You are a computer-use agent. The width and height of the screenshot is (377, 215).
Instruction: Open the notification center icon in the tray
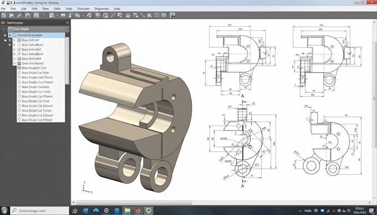[371, 211]
